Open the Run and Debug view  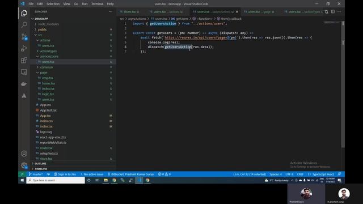click(24, 48)
